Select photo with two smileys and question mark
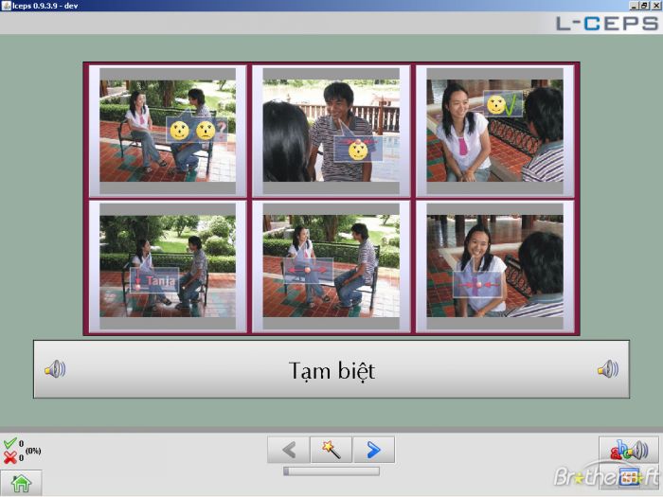 [x=168, y=131]
